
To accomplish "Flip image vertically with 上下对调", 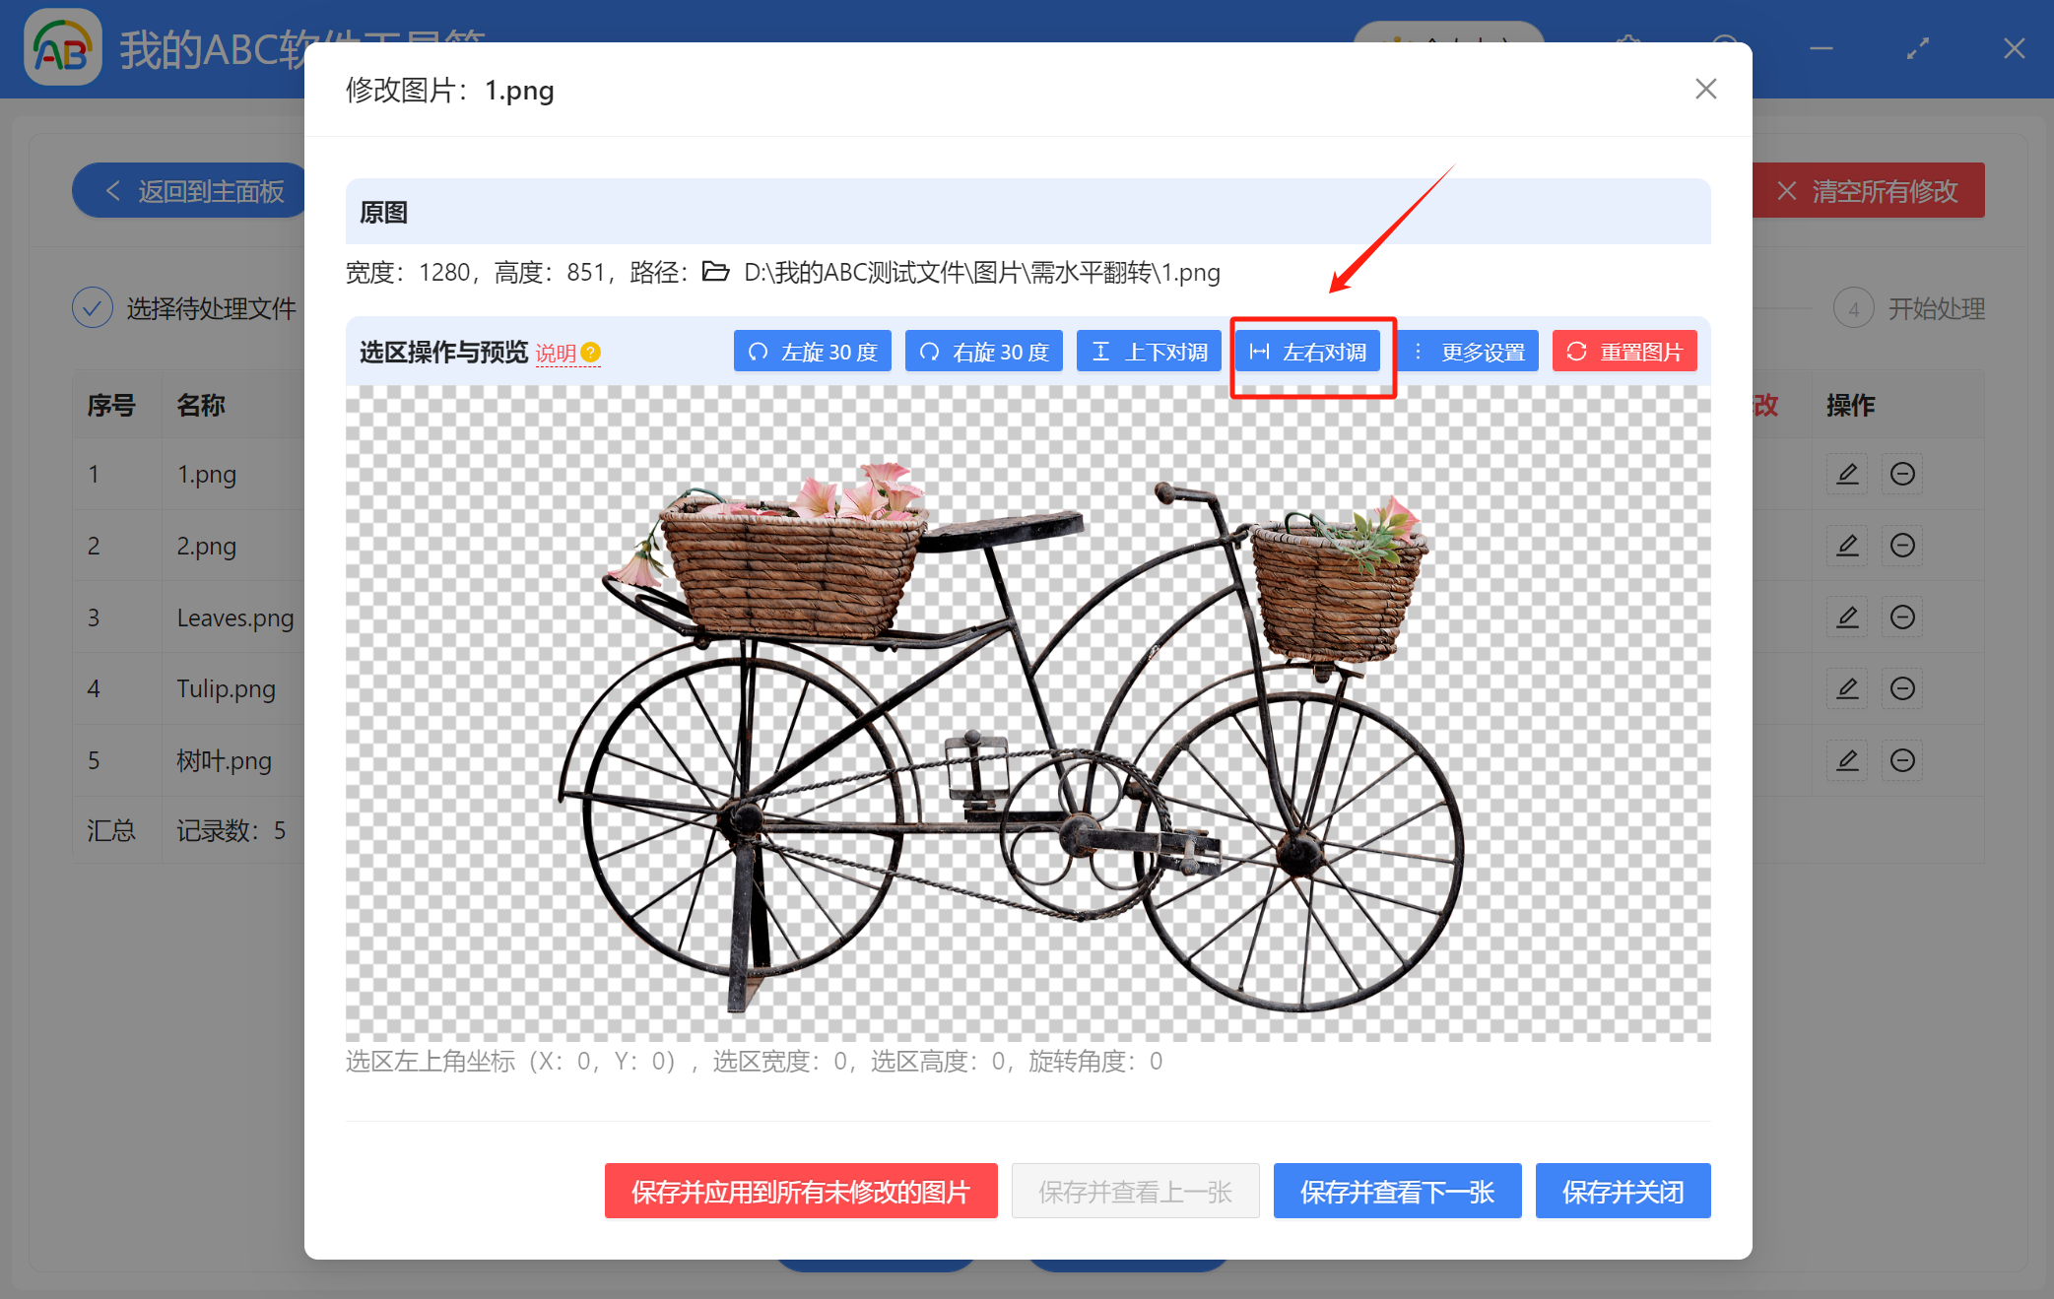I will pyautogui.click(x=1149, y=352).
